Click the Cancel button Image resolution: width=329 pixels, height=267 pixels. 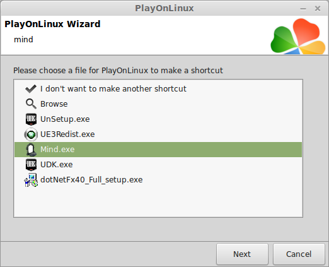click(x=299, y=254)
